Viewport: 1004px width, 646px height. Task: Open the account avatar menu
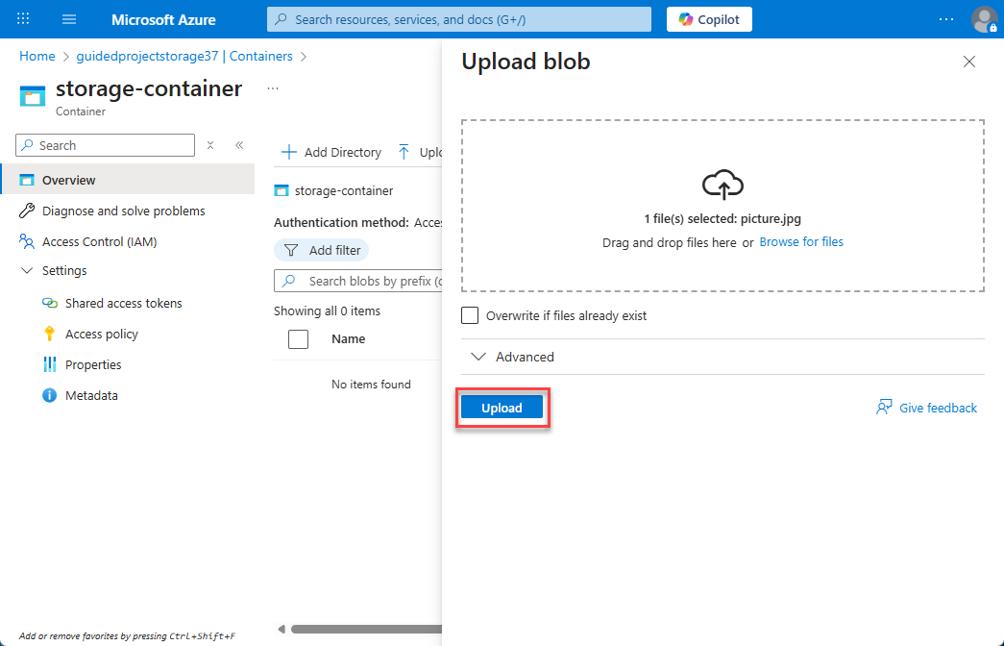click(984, 19)
